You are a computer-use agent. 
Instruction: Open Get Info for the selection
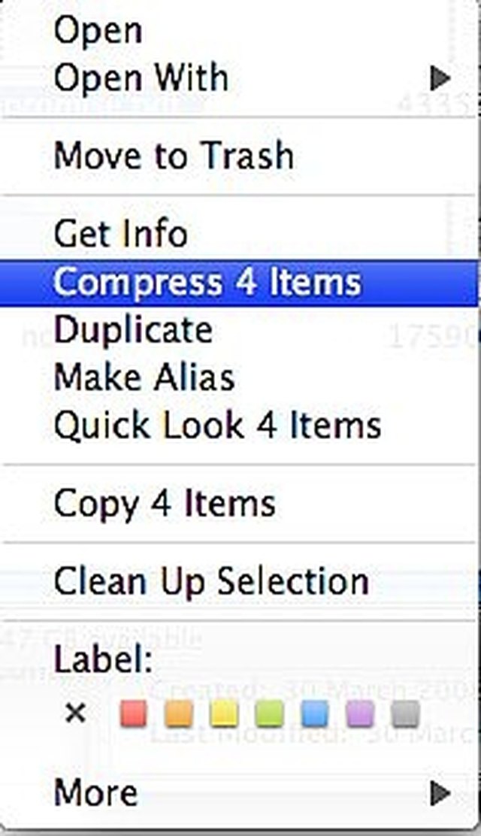click(x=239, y=234)
